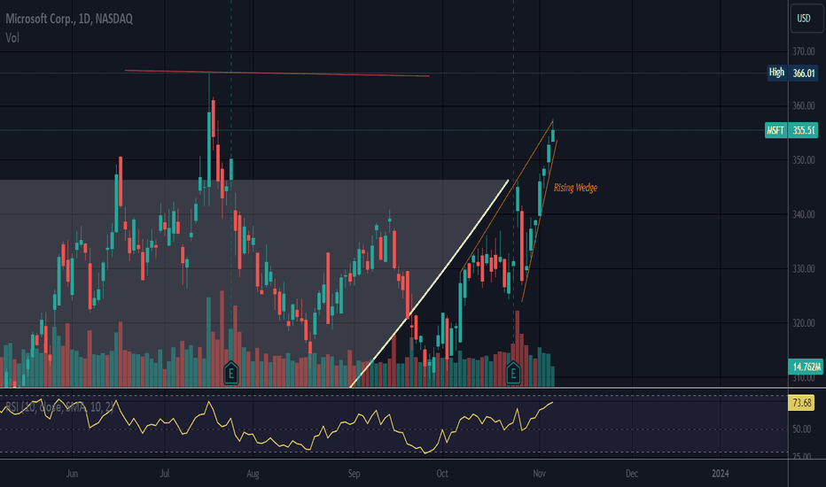The width and height of the screenshot is (826, 487).
Task: Click the Vol indicator label
Action: coord(12,38)
